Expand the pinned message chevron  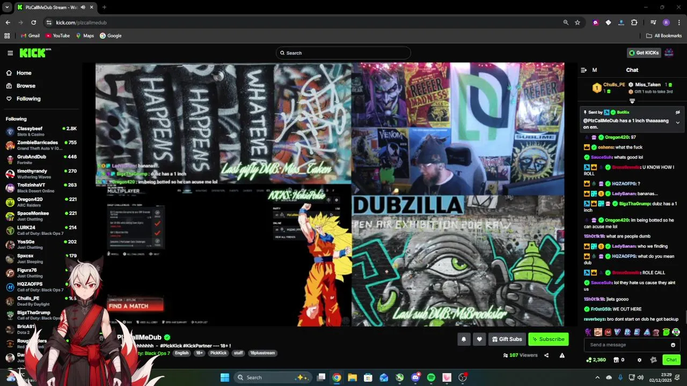[x=677, y=123]
